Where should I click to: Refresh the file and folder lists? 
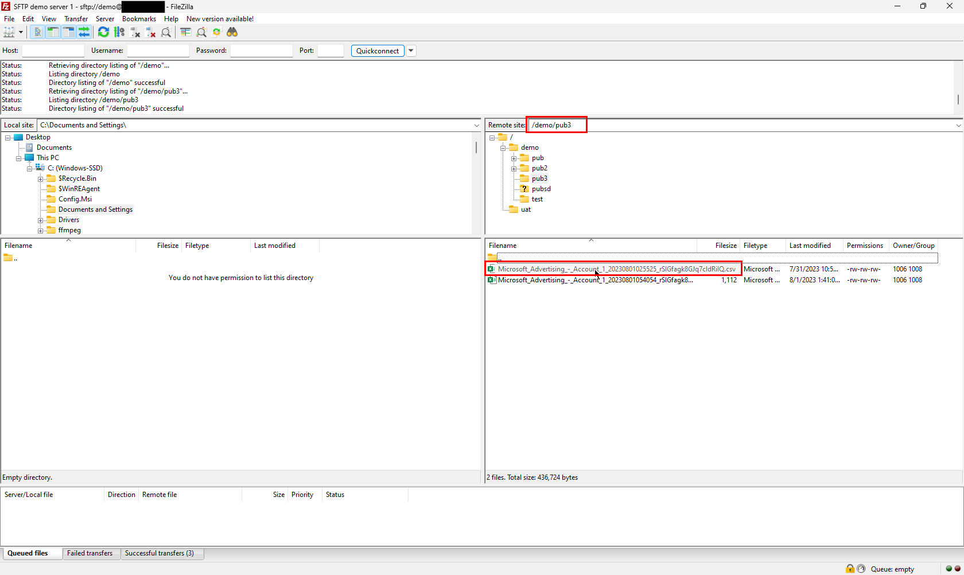(x=103, y=32)
